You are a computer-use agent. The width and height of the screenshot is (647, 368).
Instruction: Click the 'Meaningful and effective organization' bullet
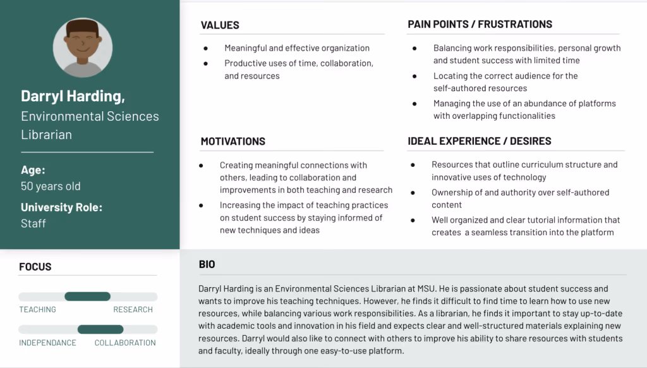point(297,48)
